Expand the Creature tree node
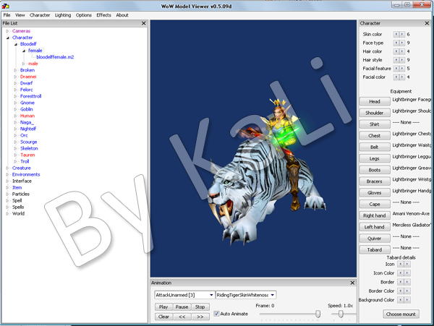434x326 pixels. pos(7,168)
